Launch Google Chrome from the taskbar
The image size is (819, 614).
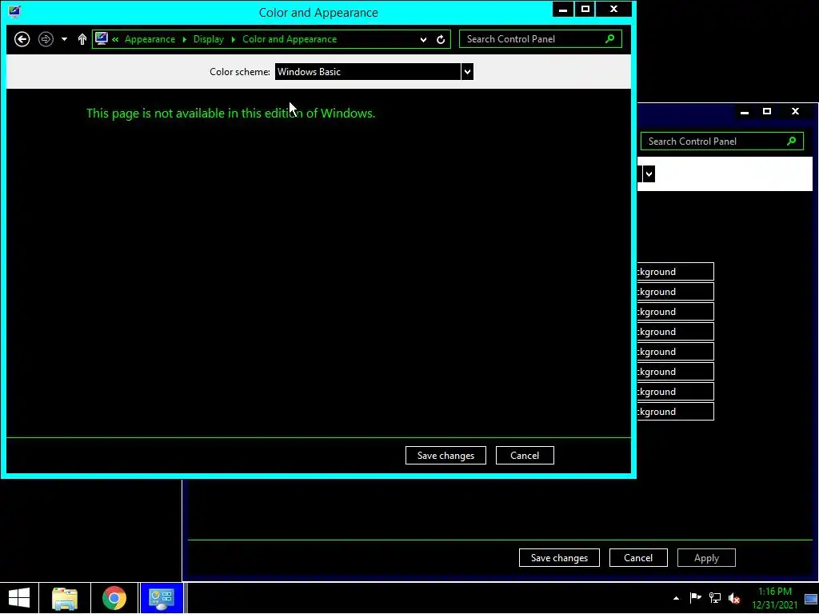coord(114,598)
